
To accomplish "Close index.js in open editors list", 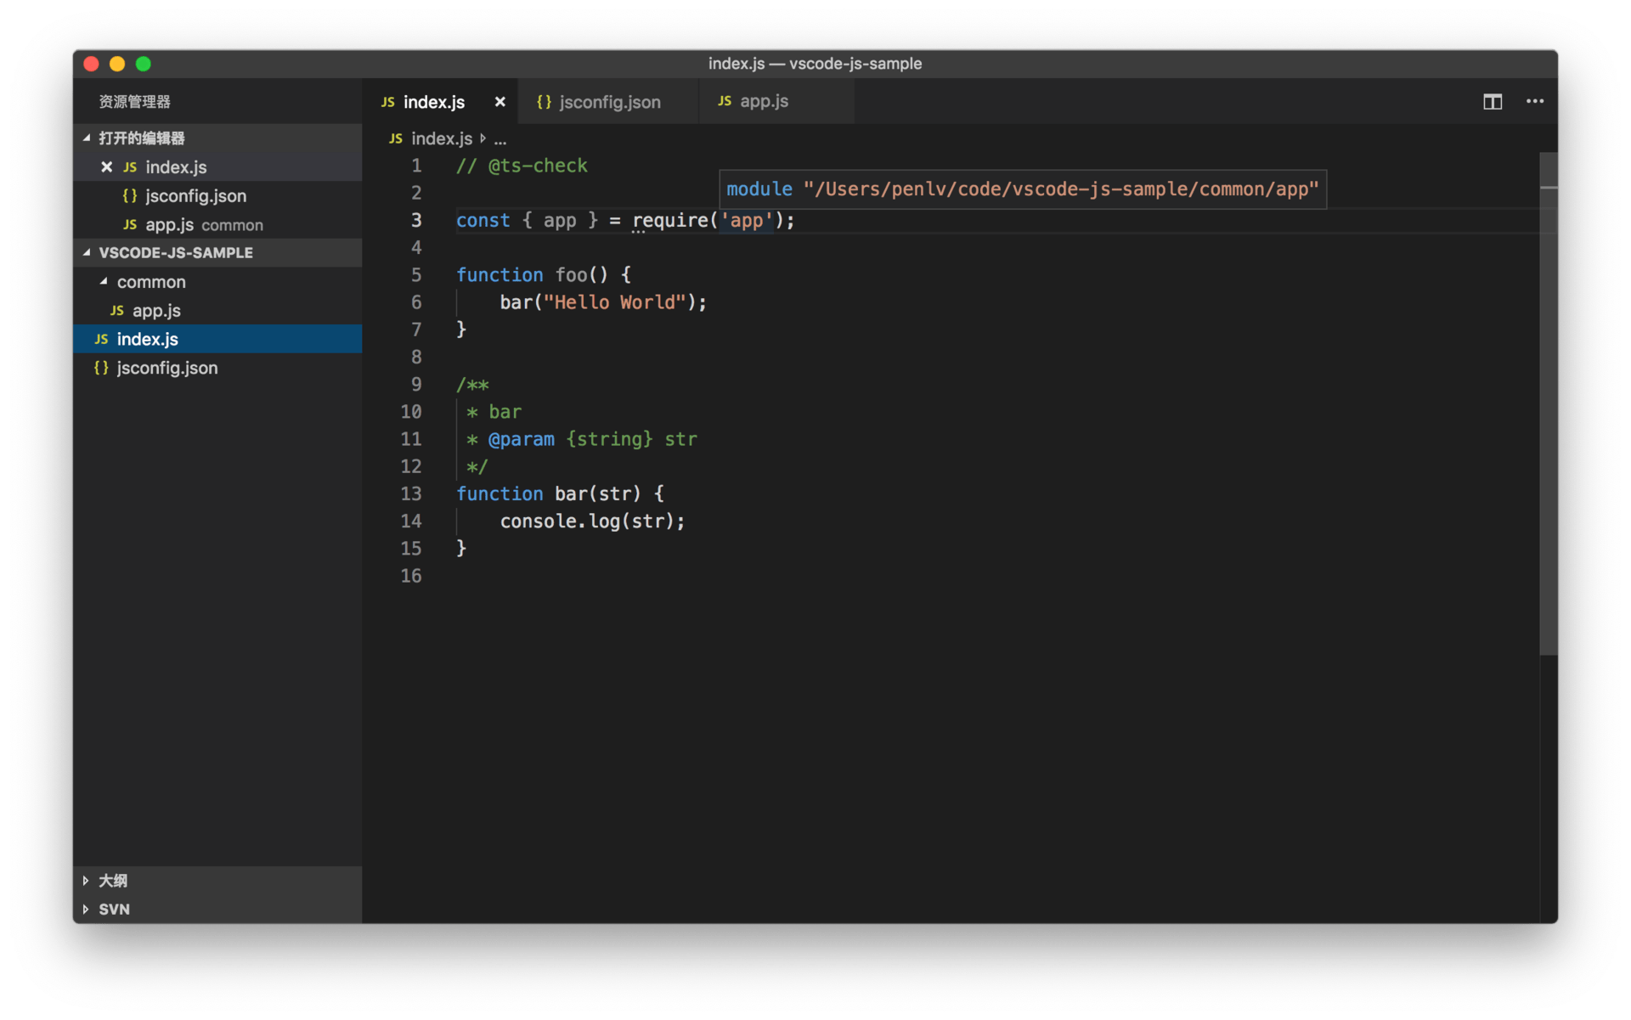I will coord(106,167).
